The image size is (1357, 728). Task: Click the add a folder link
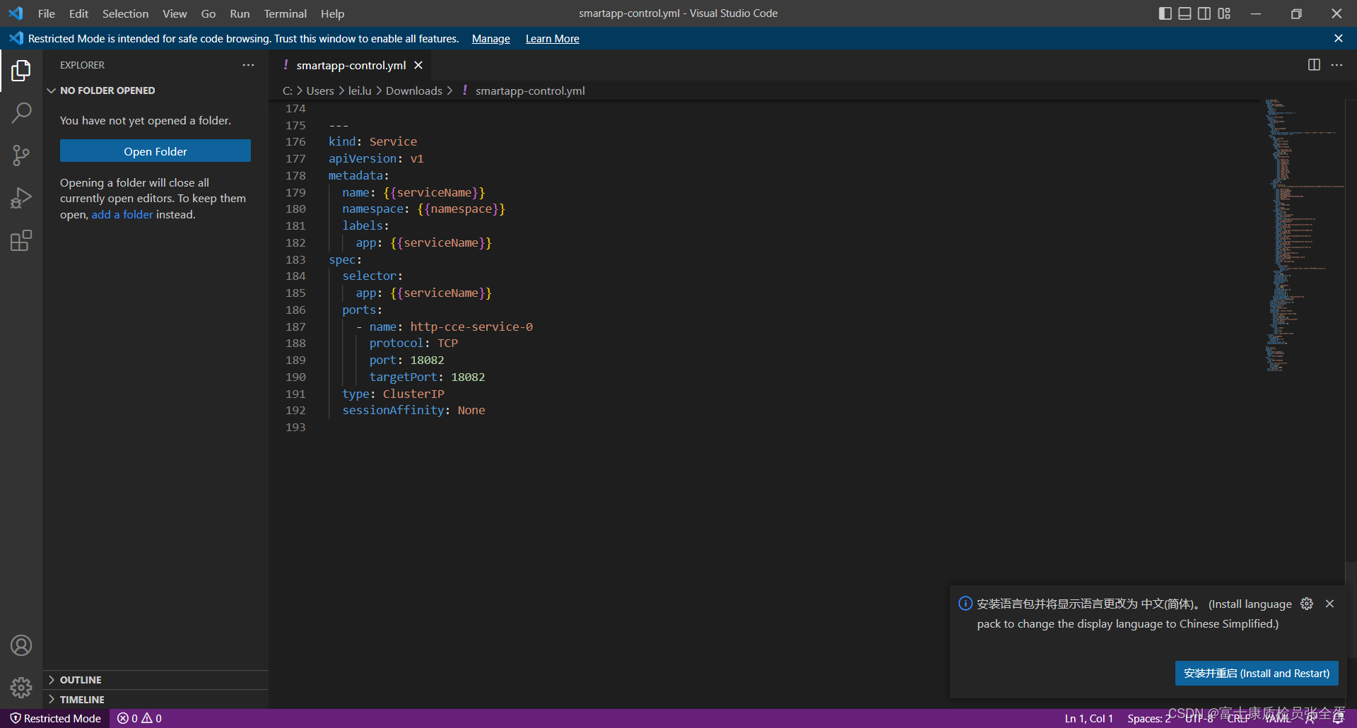click(122, 214)
